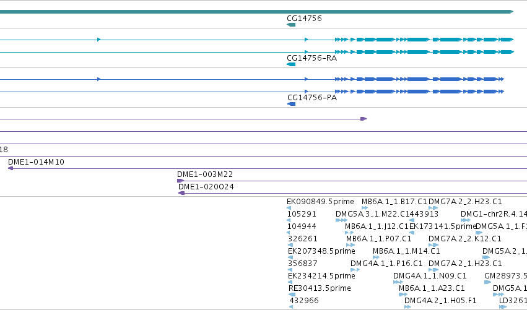The width and height of the screenshot is (527, 310).
Task: Click the 104944 feature label
Action: point(302,226)
